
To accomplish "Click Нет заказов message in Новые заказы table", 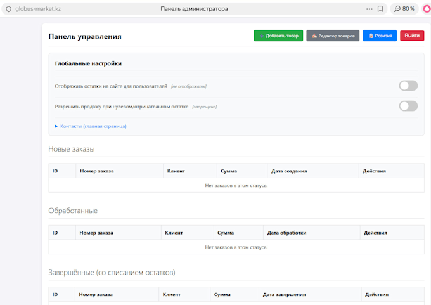I will click(236, 186).
